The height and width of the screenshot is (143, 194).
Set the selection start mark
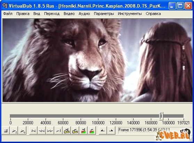coord(103,131)
